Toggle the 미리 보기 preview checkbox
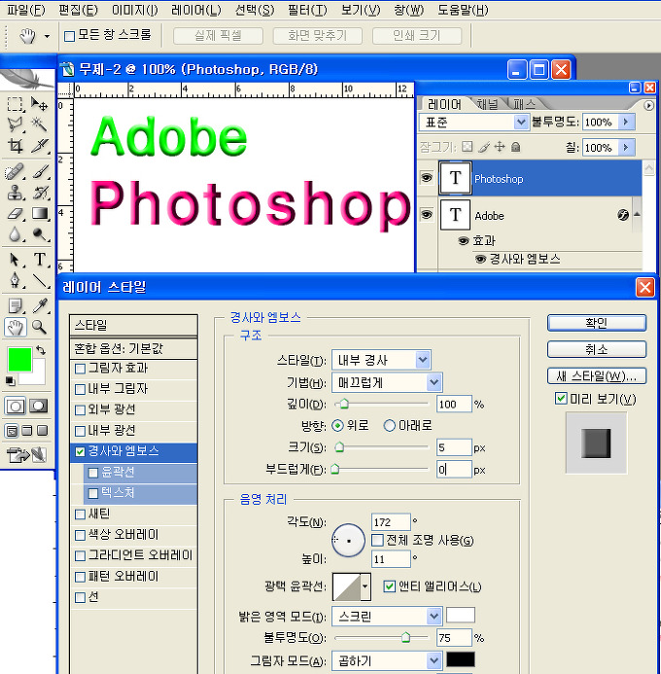This screenshot has width=661, height=674. (560, 399)
